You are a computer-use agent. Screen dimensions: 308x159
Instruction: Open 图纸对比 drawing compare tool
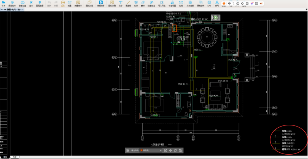(89, 3)
